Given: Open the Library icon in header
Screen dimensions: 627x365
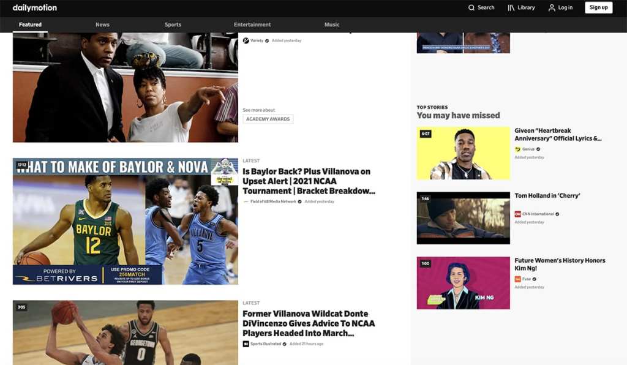Looking at the screenshot, I should [x=511, y=7].
